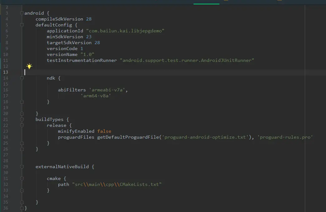326x212 pixels.
Task: Click the testInstrumentationRunner keyword
Action: click(x=82, y=60)
